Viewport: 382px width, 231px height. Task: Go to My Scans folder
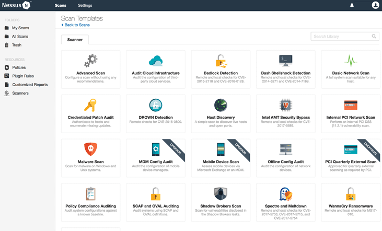21,28
